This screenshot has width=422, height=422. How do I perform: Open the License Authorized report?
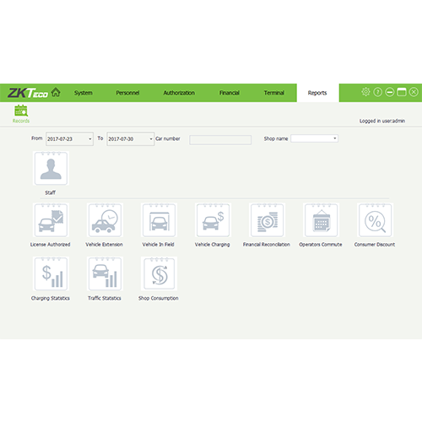click(x=51, y=220)
